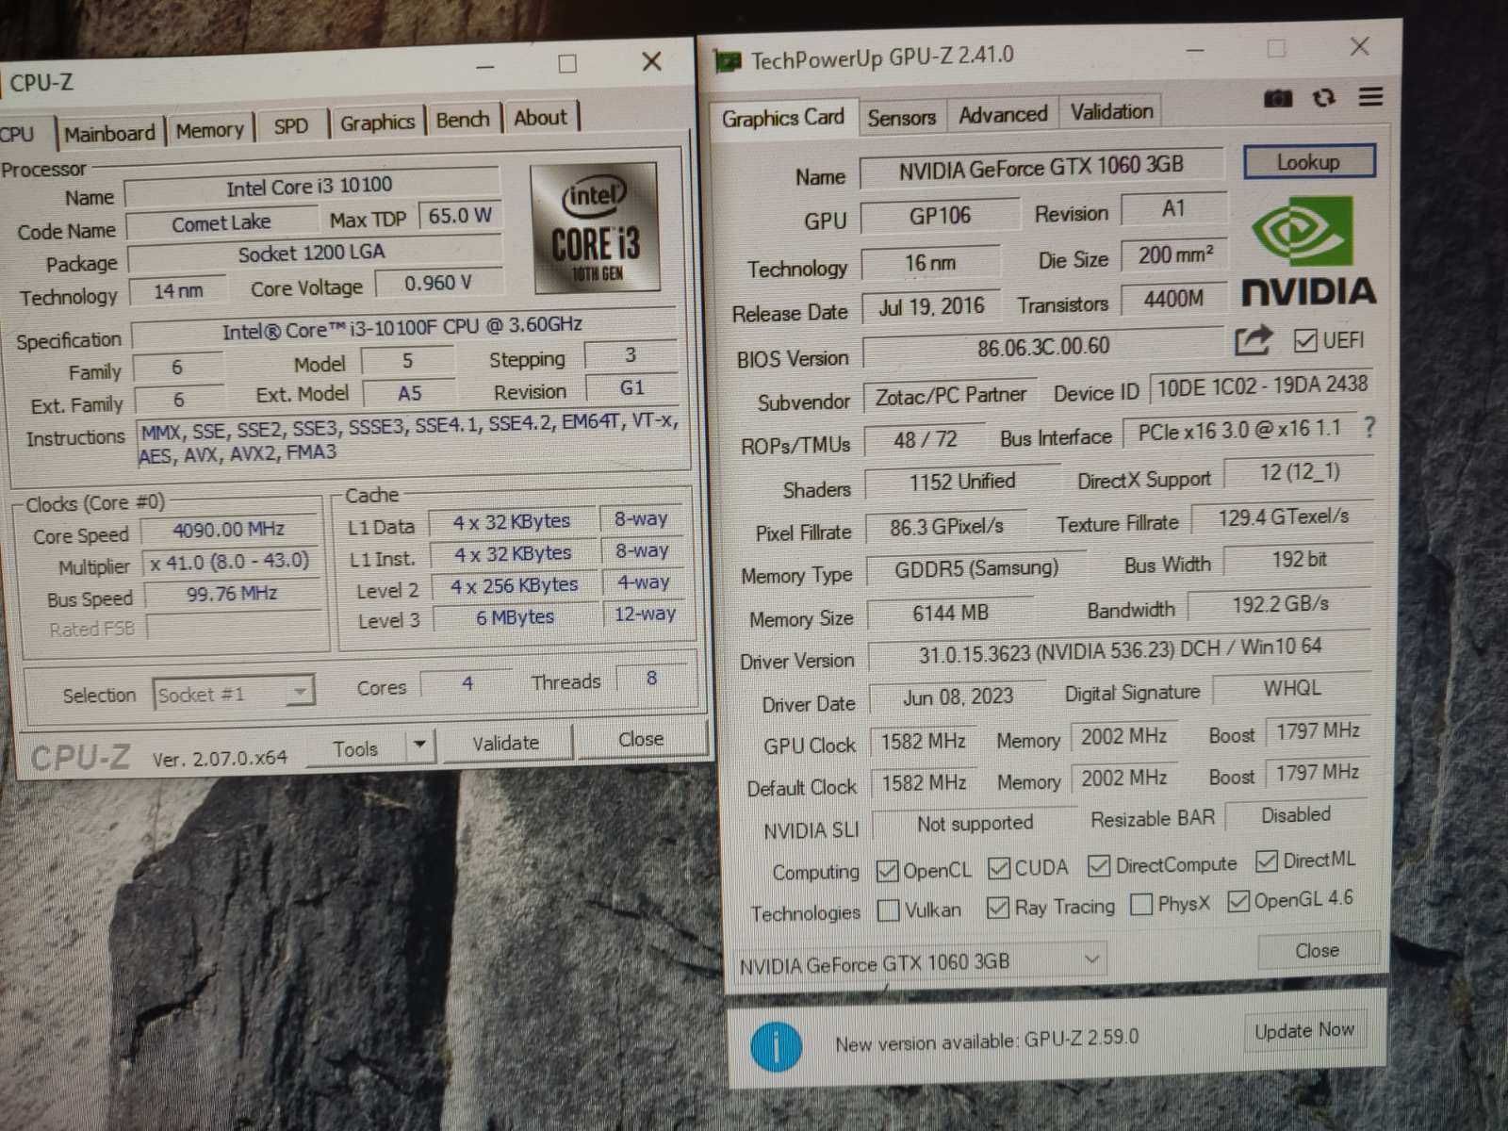Select the Graphics Card tab in GPU-Z

click(x=782, y=118)
